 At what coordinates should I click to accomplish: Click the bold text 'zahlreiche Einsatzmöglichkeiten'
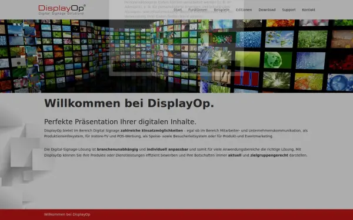click(152, 130)
